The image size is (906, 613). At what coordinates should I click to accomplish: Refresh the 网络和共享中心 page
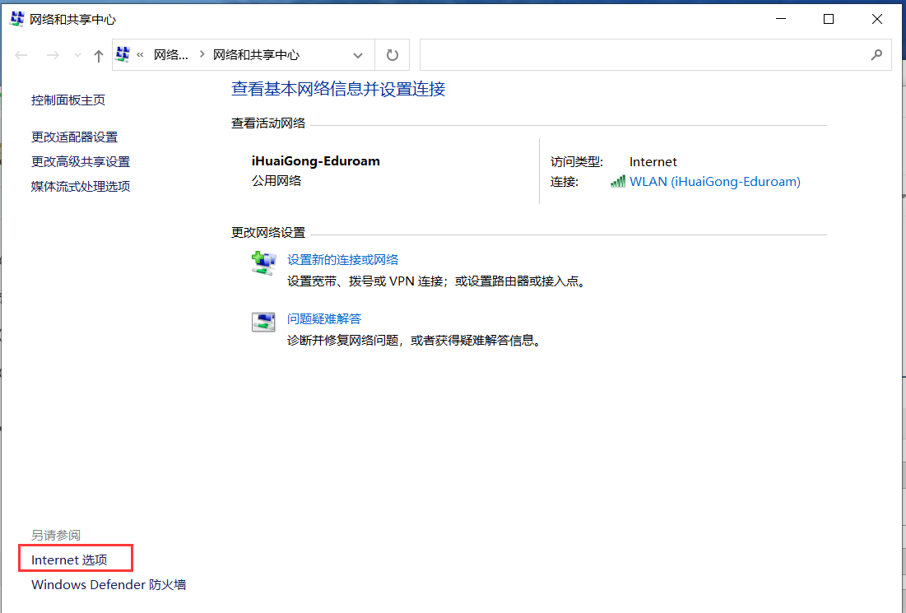tap(393, 55)
